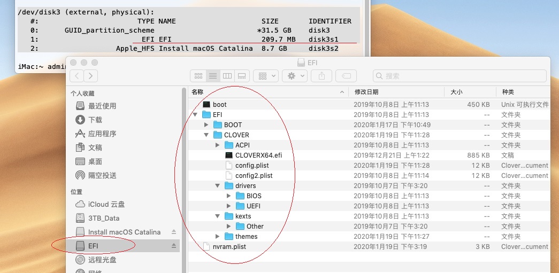This screenshot has width=559, height=273.
Task: Collapse the CLOVER folder disclosure triangle
Action: click(x=206, y=135)
